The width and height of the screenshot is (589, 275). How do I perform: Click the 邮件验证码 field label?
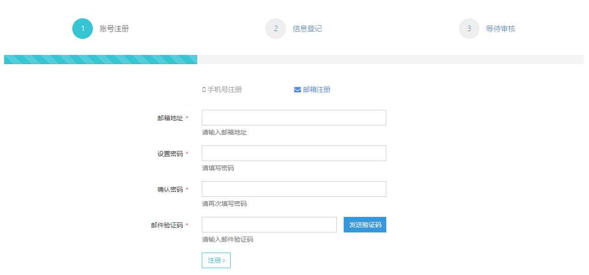[x=167, y=225]
